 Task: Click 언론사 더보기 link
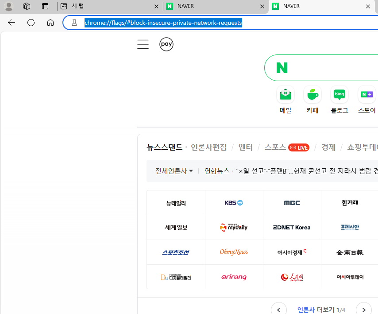coord(316,310)
